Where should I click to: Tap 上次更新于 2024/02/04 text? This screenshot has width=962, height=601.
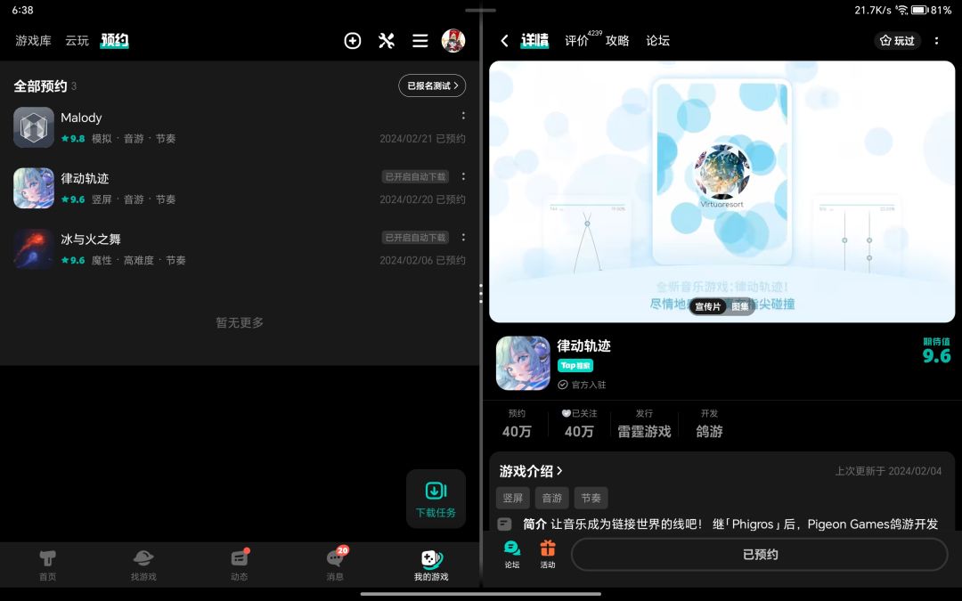888,471
